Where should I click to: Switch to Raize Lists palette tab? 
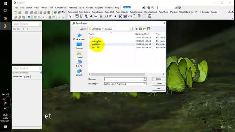pos(72,12)
